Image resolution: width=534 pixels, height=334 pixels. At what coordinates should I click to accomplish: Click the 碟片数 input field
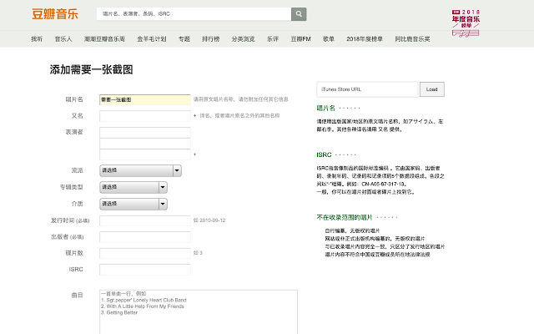145,253
